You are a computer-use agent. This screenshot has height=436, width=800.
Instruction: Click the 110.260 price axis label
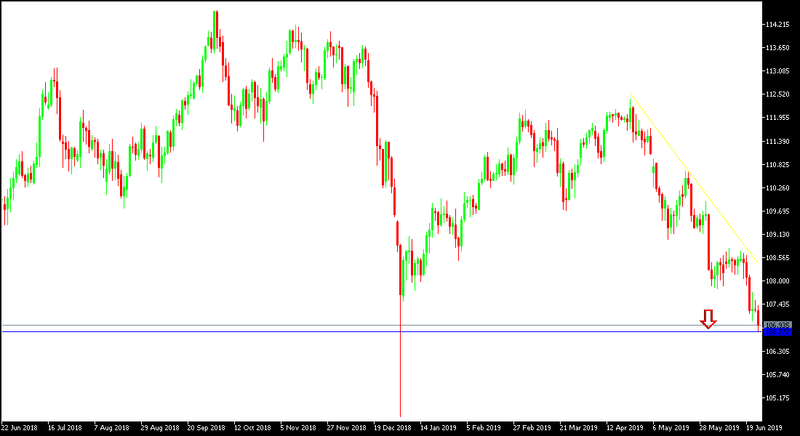point(778,189)
